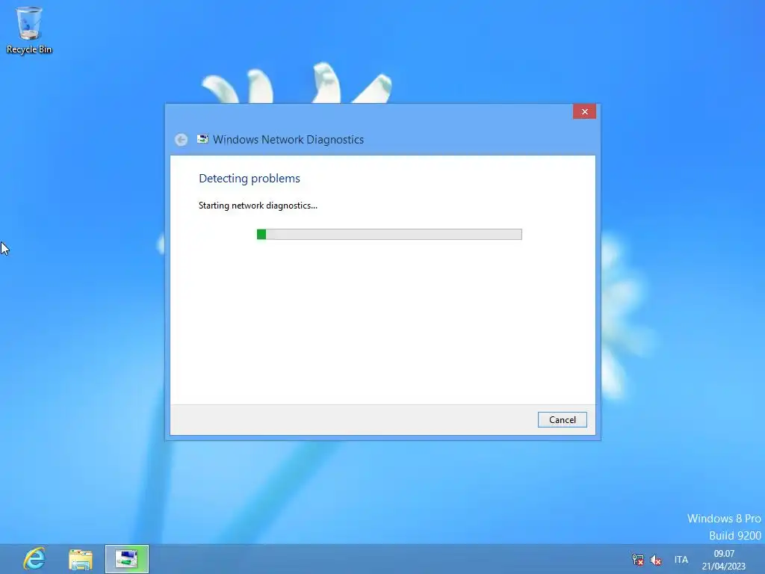Click the 'Starting network diagnostics...' status text
This screenshot has height=574, width=765.
[258, 206]
